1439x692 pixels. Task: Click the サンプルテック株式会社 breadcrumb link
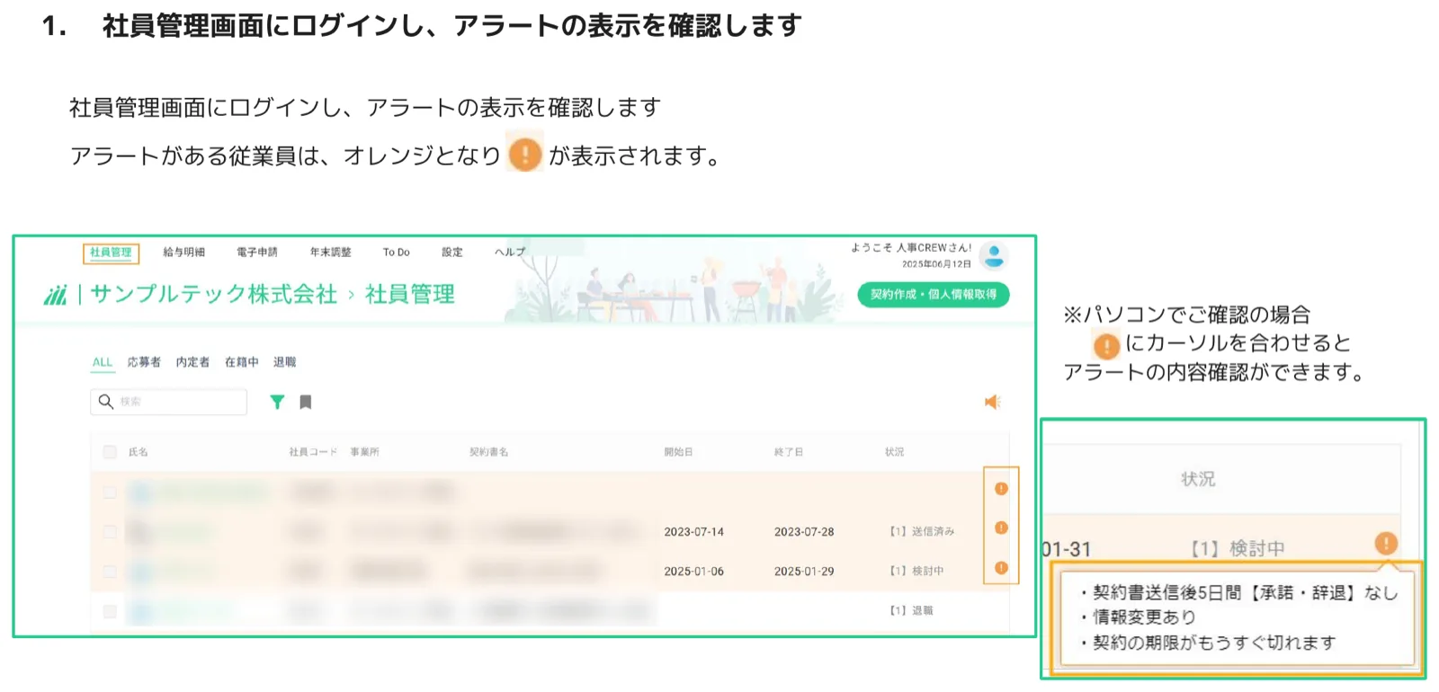213,294
